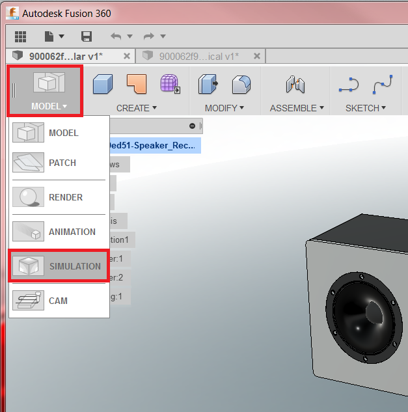Open the SKETCH dropdown menu

[366, 108]
